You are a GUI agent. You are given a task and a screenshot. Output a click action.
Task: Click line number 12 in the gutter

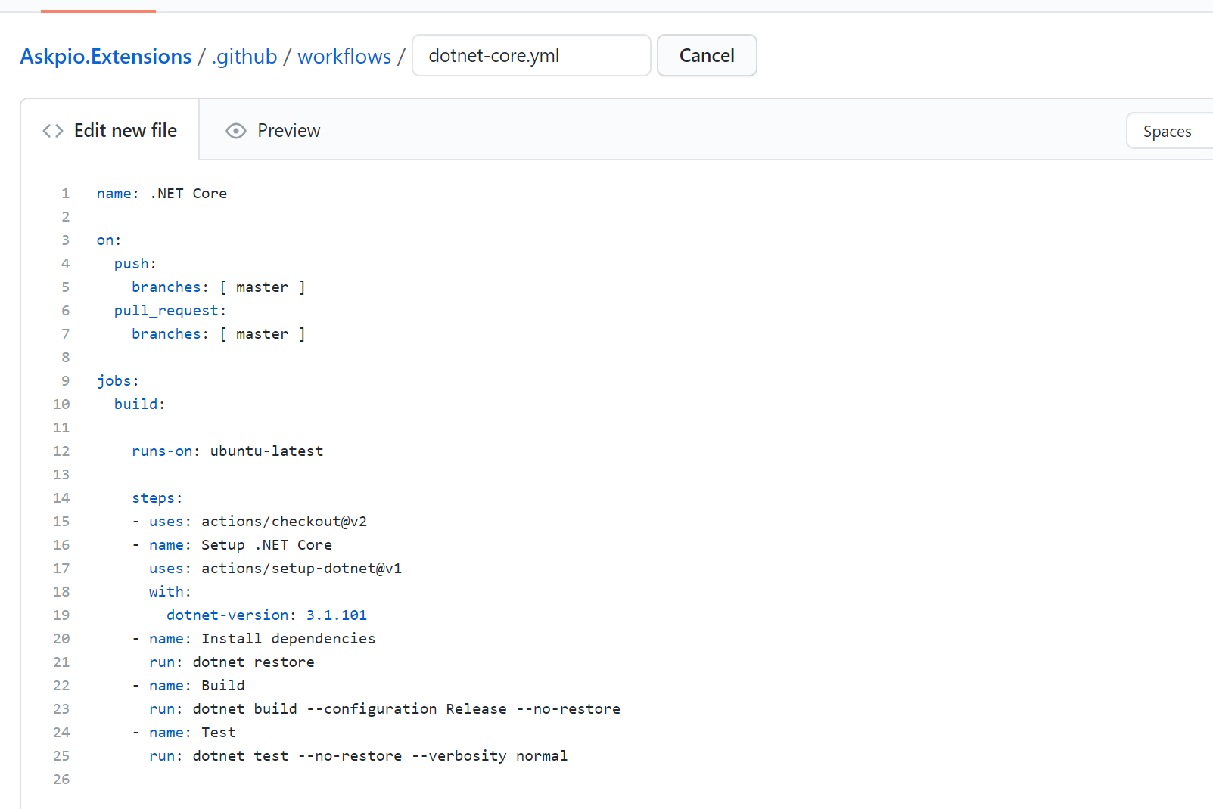tap(61, 451)
